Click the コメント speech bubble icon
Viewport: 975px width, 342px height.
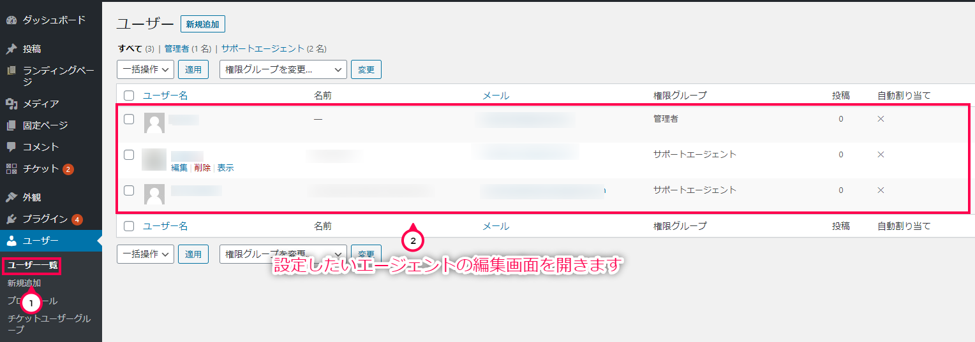[x=11, y=147]
